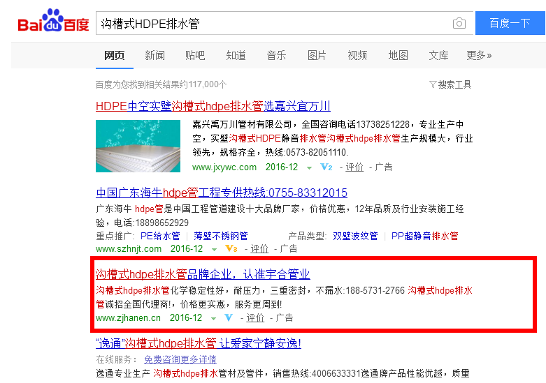Open the 沟槽式hdpe排水管品牌企业,认准宇合管业 title
The height and width of the screenshot is (383, 546).
click(x=203, y=274)
